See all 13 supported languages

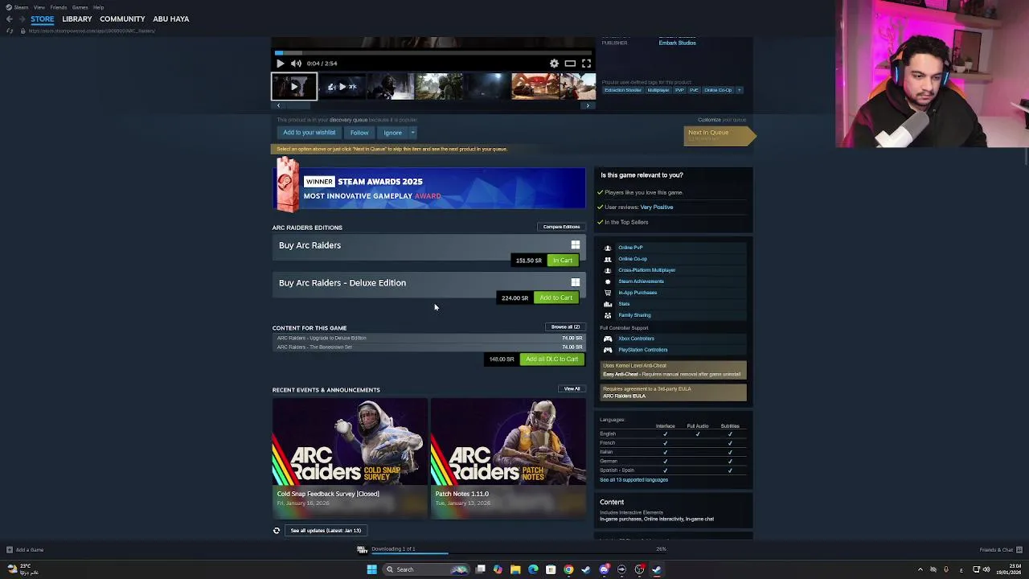tap(633, 480)
